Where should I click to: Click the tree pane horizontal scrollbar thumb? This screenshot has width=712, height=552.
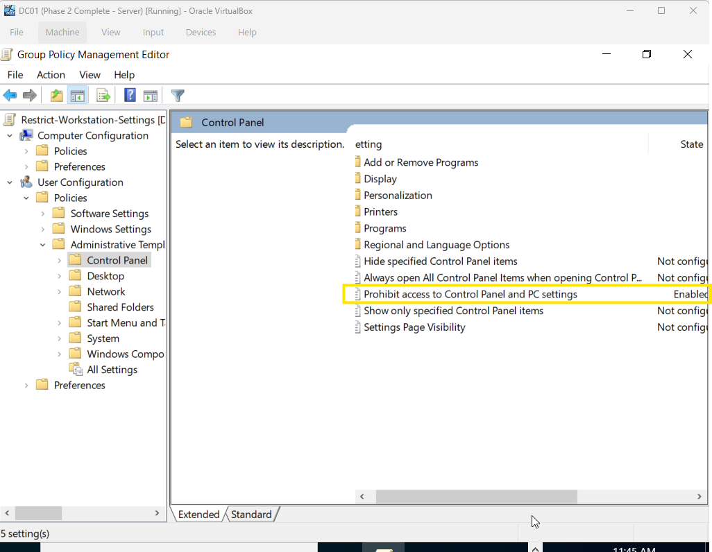click(39, 513)
